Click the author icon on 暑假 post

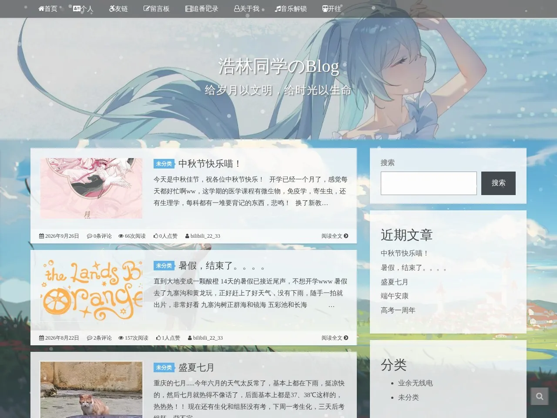(190, 338)
